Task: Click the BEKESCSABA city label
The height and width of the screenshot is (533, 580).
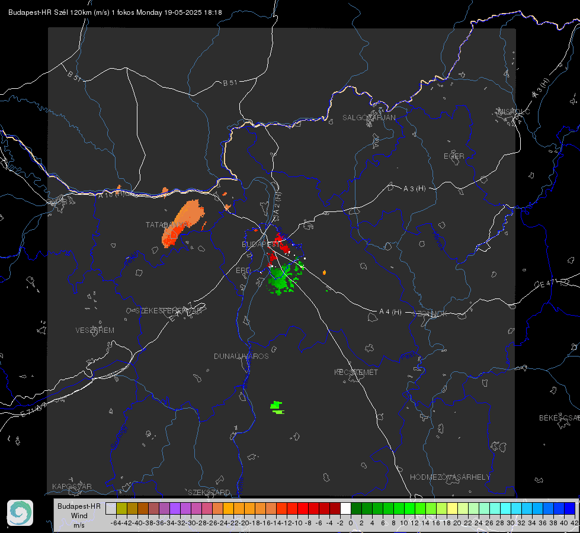Action: pos(559,418)
